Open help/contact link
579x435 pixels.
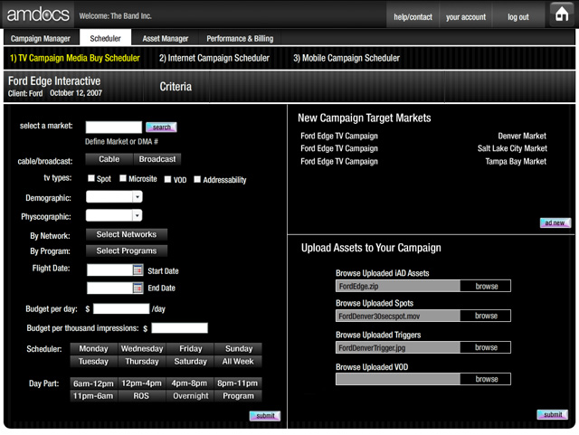pos(413,16)
